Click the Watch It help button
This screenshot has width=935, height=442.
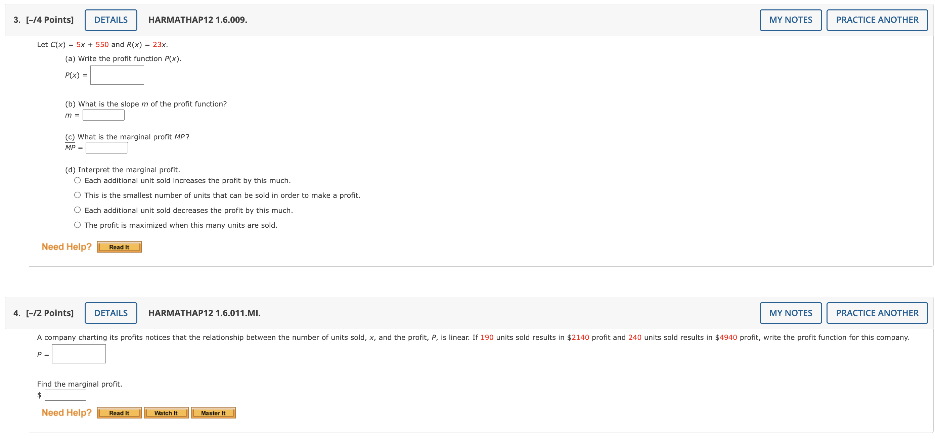click(x=166, y=413)
